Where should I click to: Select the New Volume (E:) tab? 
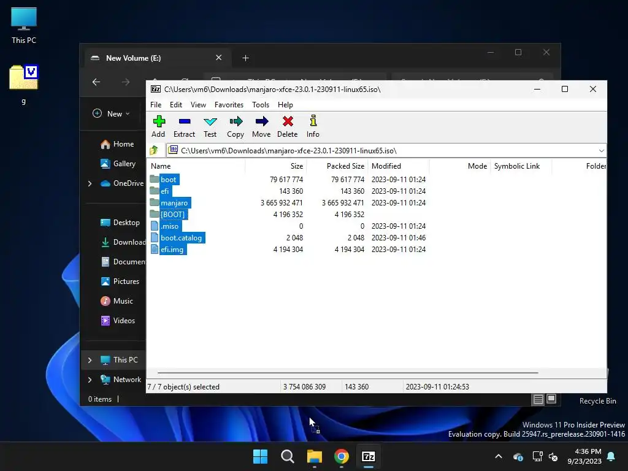[x=158, y=58]
